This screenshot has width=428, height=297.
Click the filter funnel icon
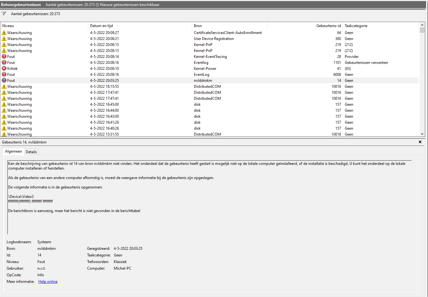(x=4, y=14)
